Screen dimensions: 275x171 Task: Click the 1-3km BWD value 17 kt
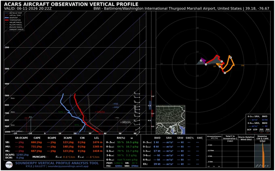(157, 151)
